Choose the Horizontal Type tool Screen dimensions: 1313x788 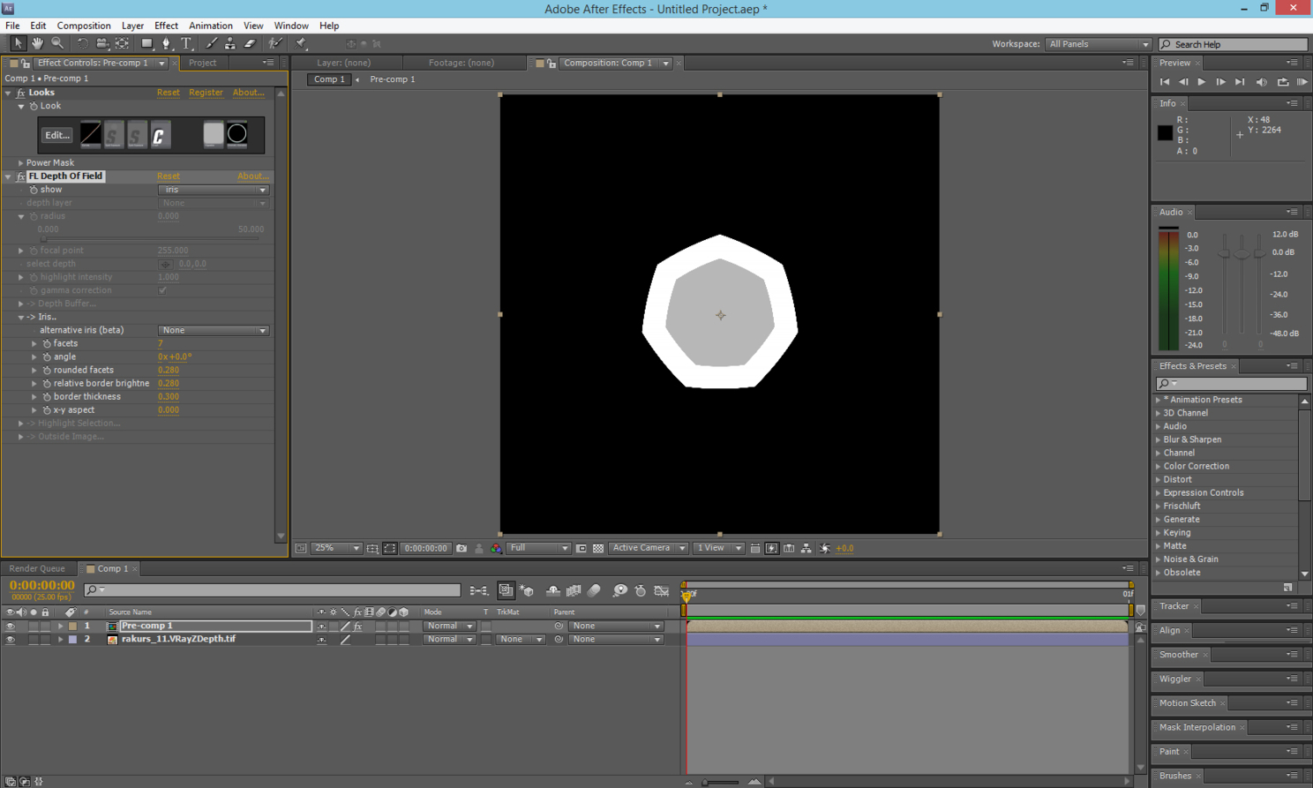coord(186,43)
